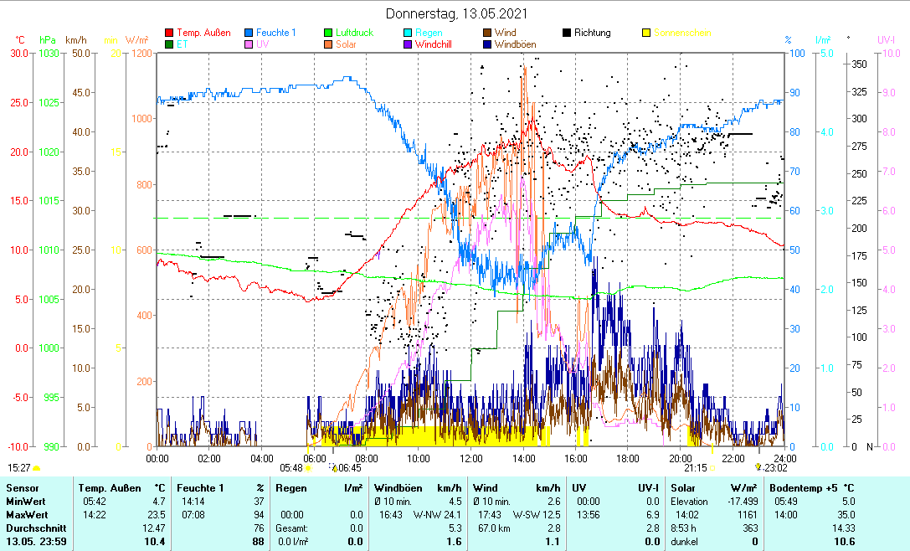Viewport: 910px width, 551px height.
Task: Click the black Richtung legend square
Action: coord(567,33)
